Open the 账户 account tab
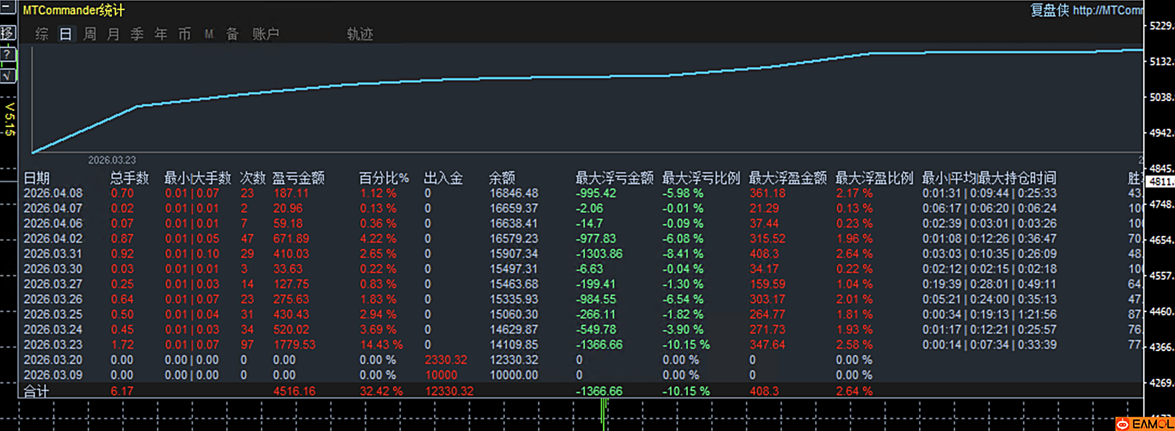This screenshot has height=431, width=1175. (265, 34)
